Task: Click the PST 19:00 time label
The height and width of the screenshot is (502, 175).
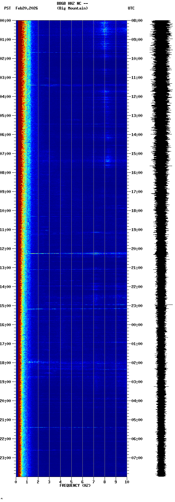Action: (6, 382)
